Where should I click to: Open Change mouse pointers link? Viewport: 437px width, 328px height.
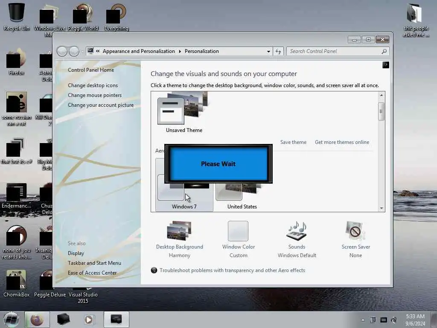95,95
